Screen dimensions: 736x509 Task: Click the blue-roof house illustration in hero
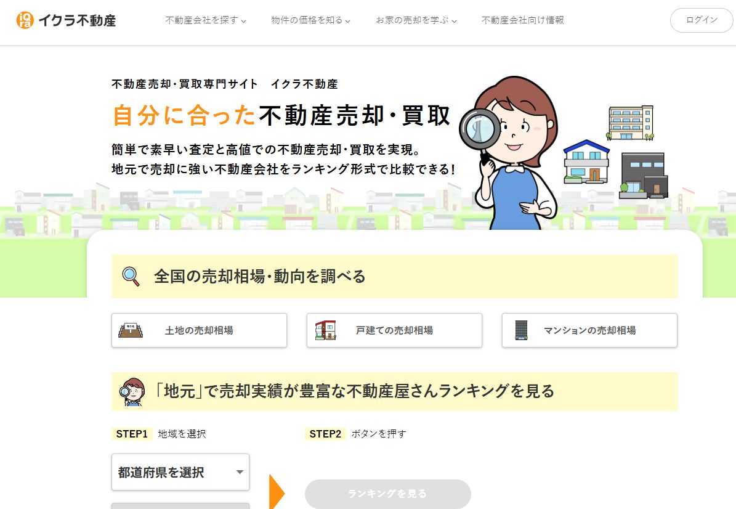tap(586, 161)
